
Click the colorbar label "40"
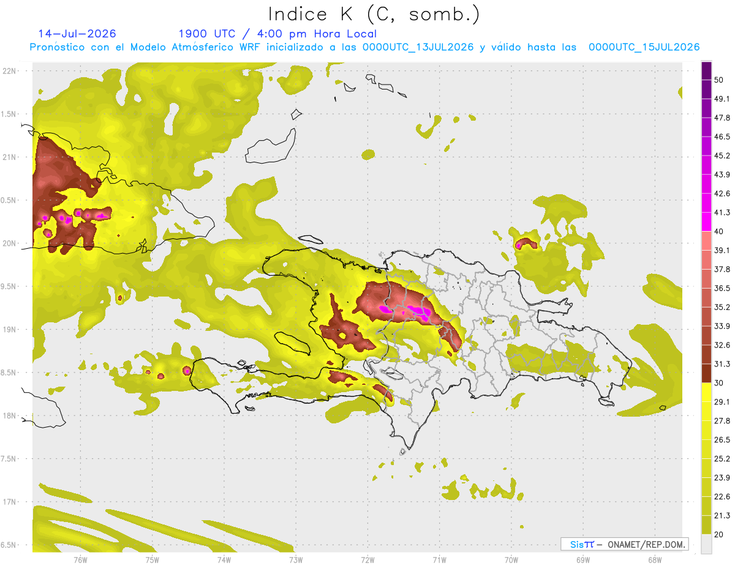pos(720,232)
